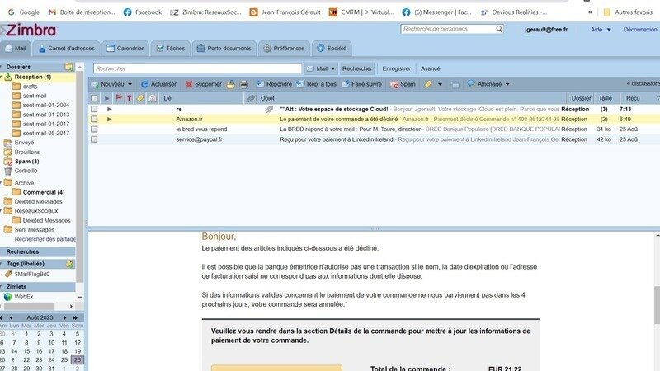660x371 pixels.
Task: Check the box for the 're' message
Action: pos(94,109)
